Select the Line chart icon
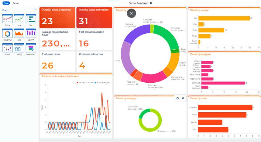 19,18
